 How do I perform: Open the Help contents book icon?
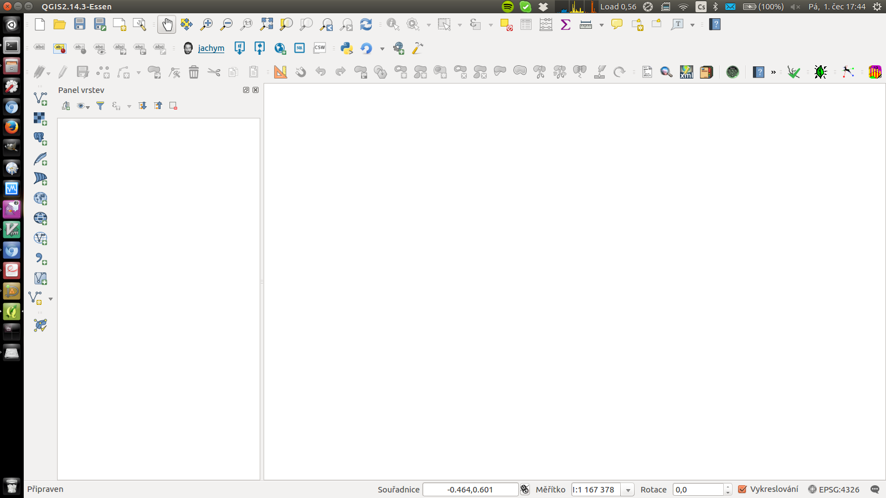coord(715,24)
